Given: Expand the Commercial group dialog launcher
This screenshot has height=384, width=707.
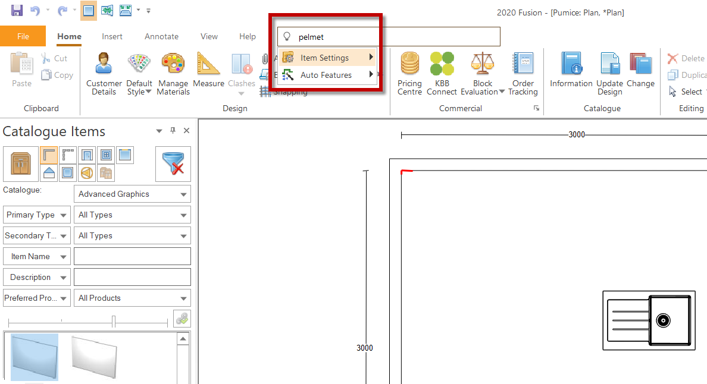Looking at the screenshot, I should point(537,108).
